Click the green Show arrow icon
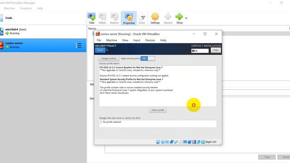The width and height of the screenshot is (290, 163). point(179,17)
